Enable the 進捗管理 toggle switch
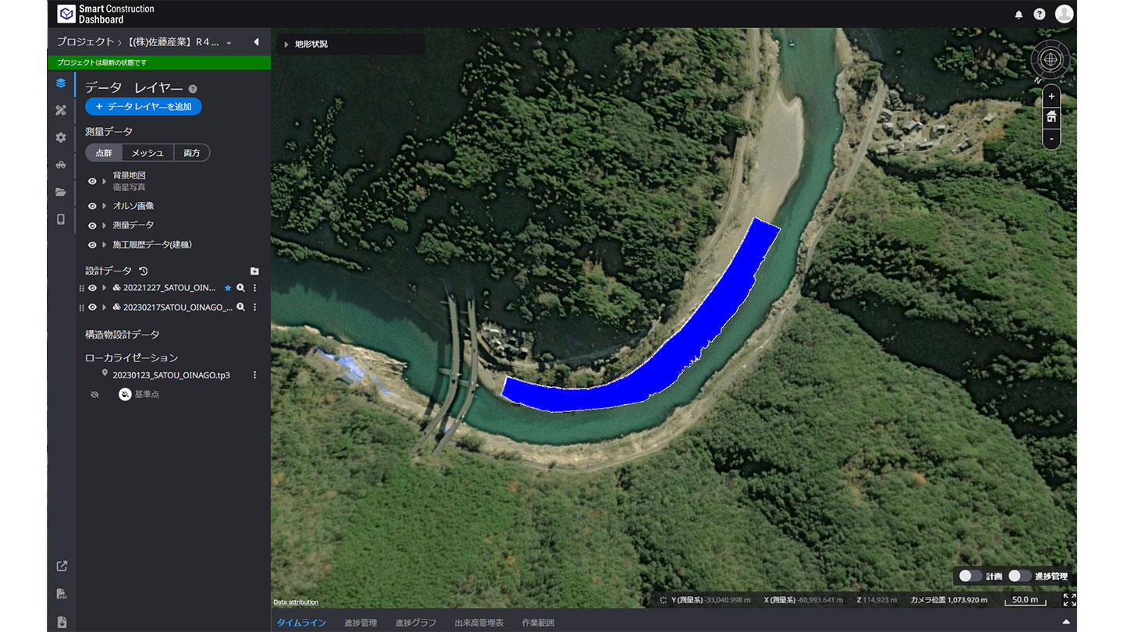Image resolution: width=1124 pixels, height=632 pixels. coord(1019,576)
